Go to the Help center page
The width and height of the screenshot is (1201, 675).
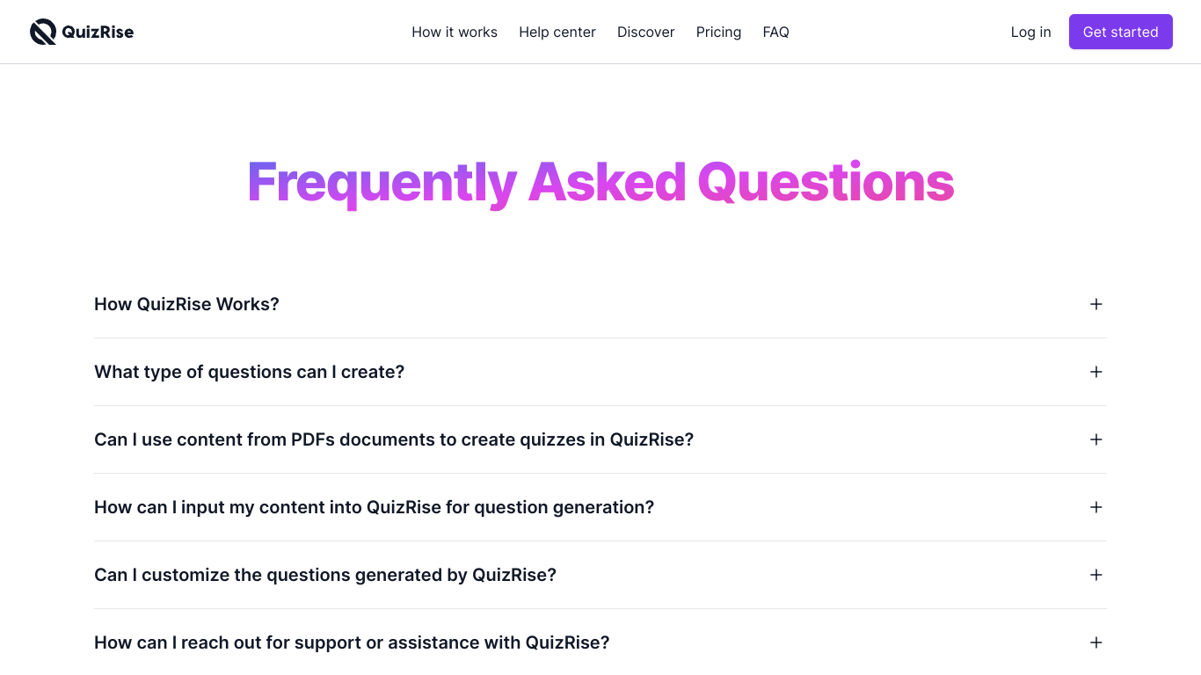tap(557, 32)
